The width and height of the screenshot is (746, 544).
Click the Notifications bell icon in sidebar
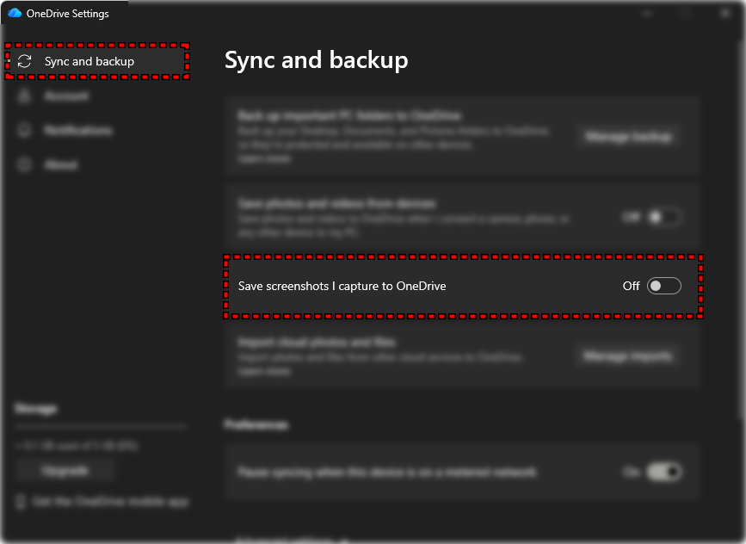[x=25, y=131]
